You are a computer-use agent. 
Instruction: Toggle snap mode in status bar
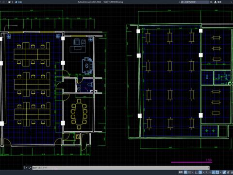pyautogui.click(x=190, y=172)
